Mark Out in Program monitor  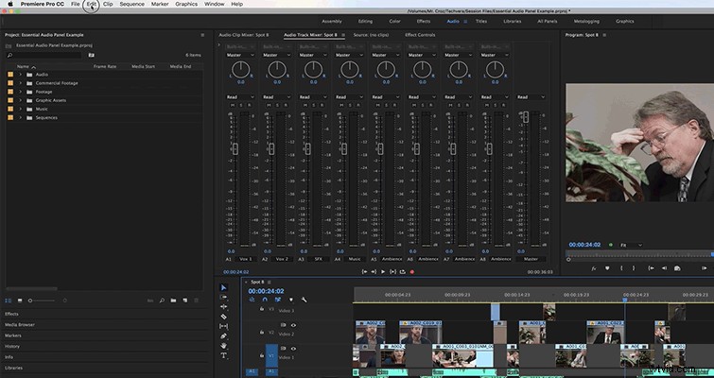pos(634,268)
